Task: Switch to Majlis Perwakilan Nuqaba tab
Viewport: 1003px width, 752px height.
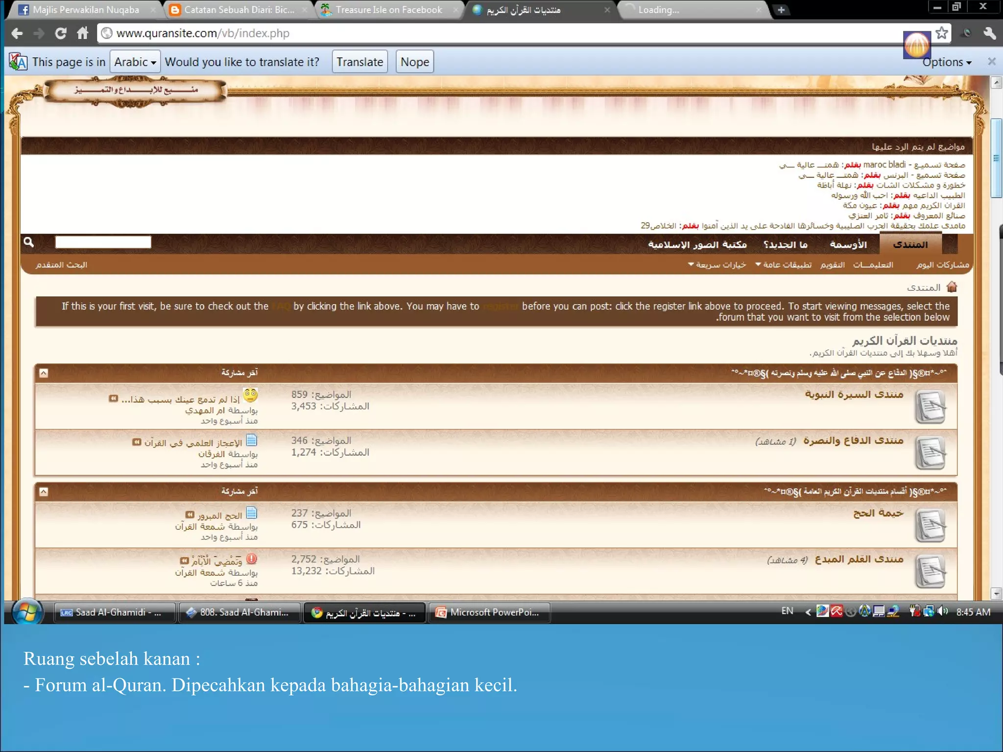Action: 86,10
